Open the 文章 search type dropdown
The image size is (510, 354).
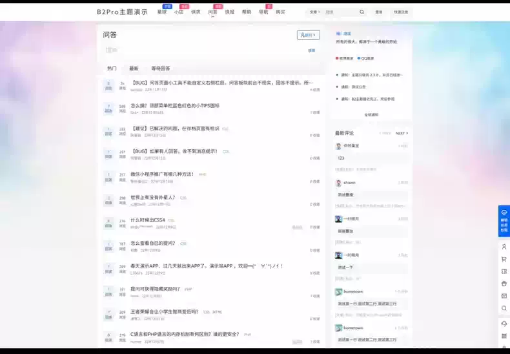click(314, 12)
